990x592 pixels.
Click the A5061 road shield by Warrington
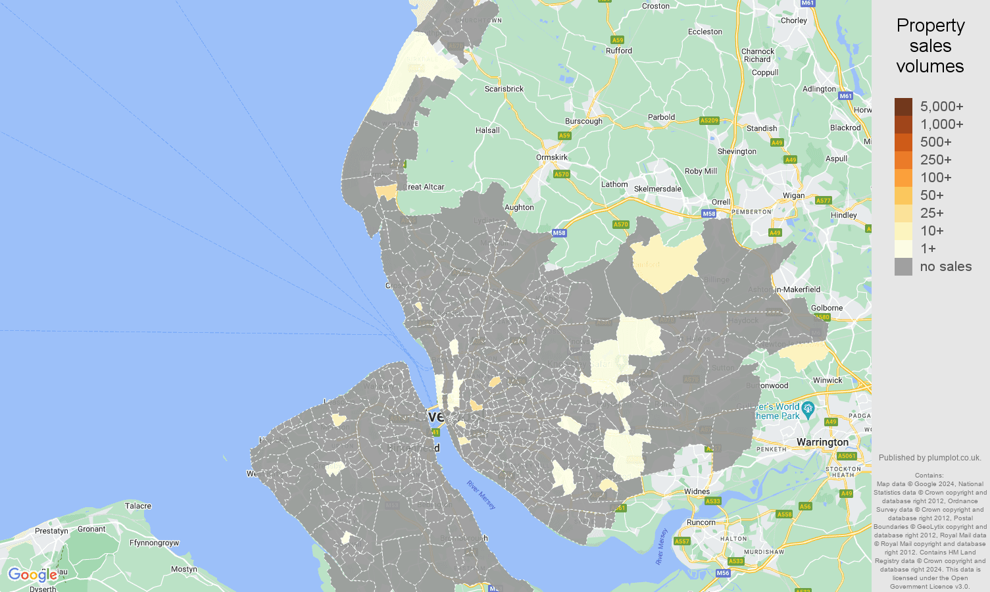pyautogui.click(x=847, y=456)
